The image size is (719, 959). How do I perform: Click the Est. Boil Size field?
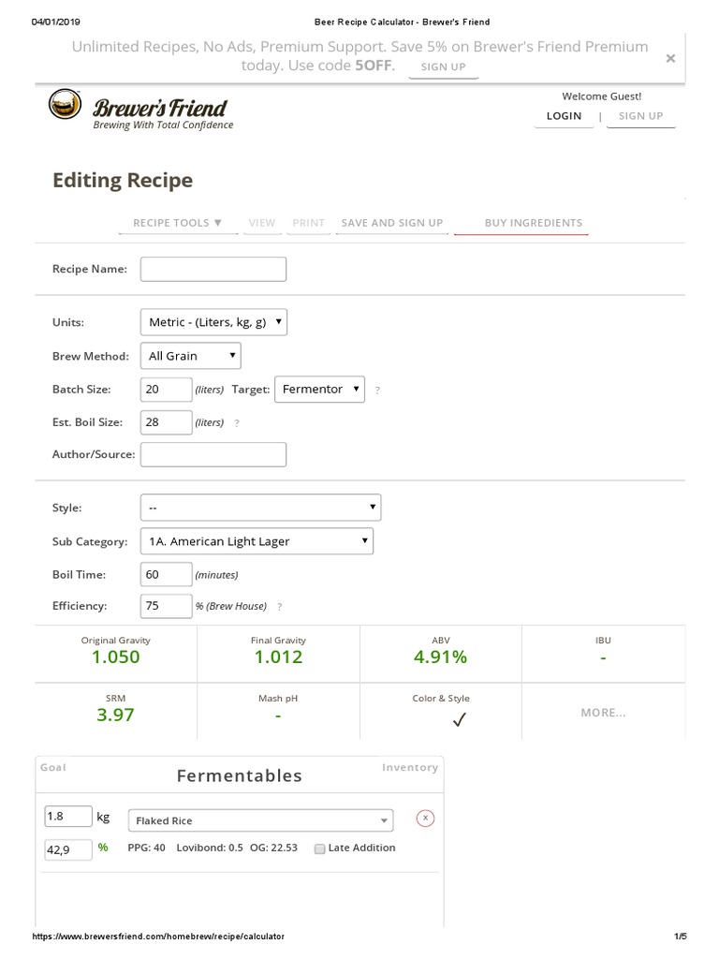coord(167,422)
